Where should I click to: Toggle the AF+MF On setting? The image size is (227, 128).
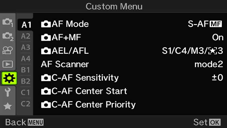(x=217, y=37)
